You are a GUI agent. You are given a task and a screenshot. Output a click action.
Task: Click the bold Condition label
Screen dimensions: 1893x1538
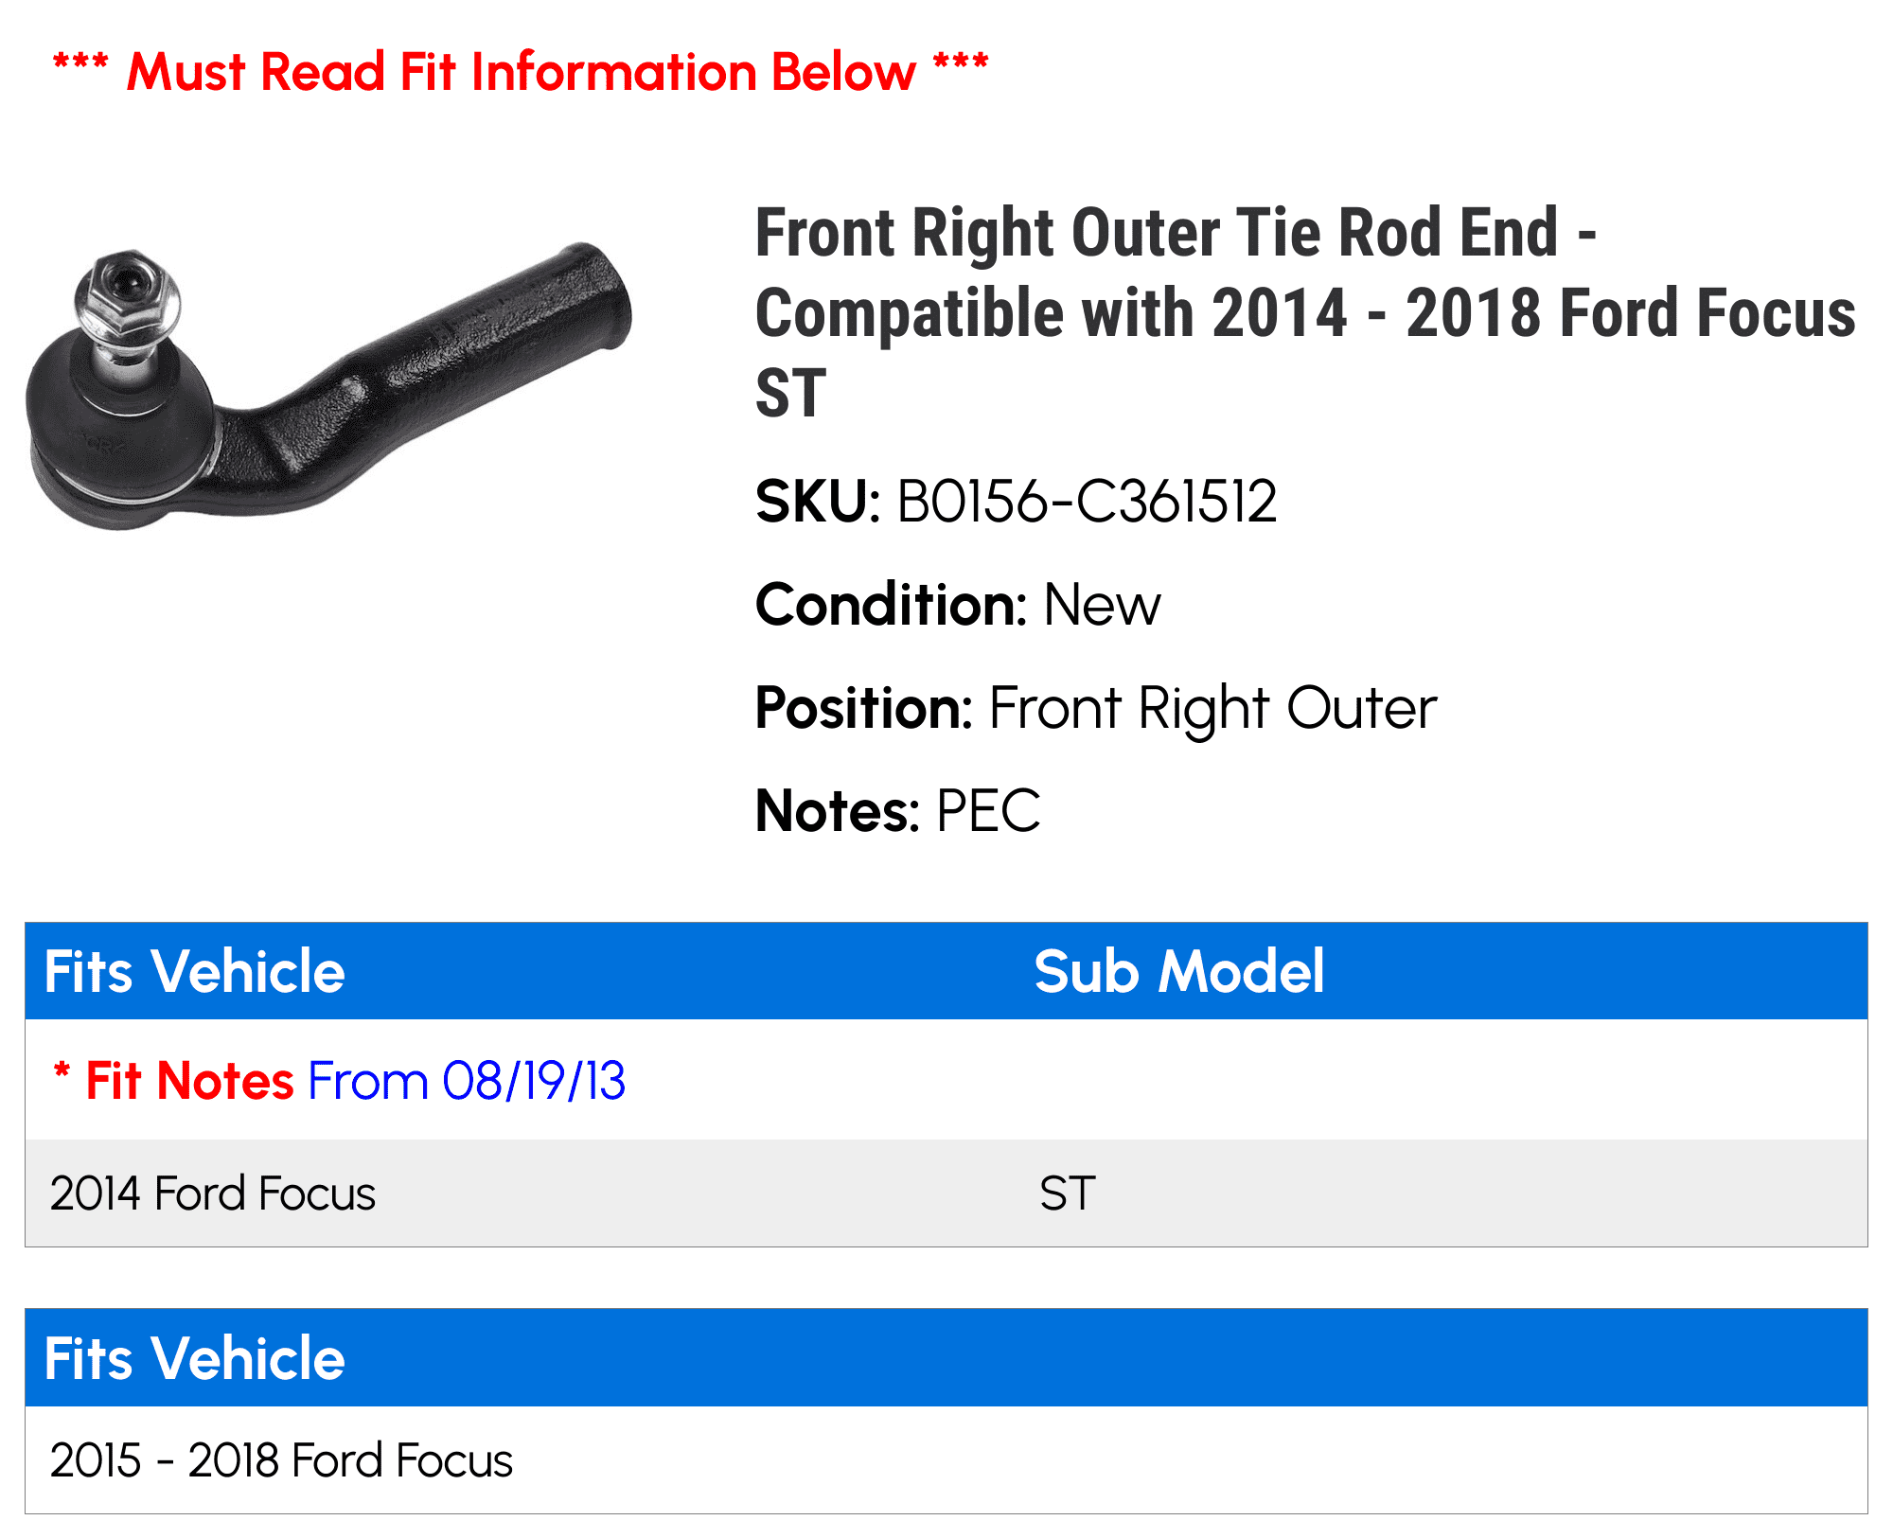tap(891, 605)
